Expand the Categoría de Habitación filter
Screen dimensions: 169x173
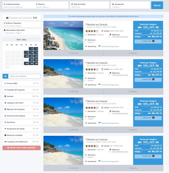click(x=21, y=142)
